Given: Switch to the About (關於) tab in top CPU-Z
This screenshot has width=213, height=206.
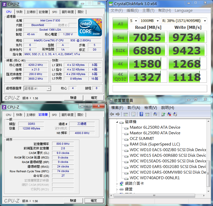Looking at the screenshot, I should pyautogui.click(x=81, y=12).
